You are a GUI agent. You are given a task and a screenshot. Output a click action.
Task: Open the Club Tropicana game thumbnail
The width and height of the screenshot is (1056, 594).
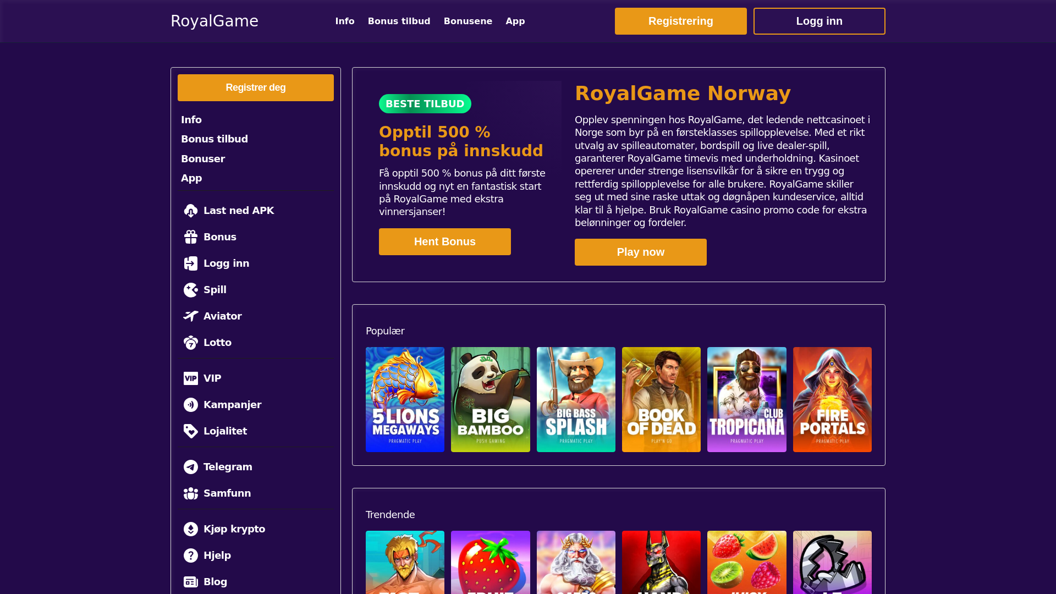747,399
